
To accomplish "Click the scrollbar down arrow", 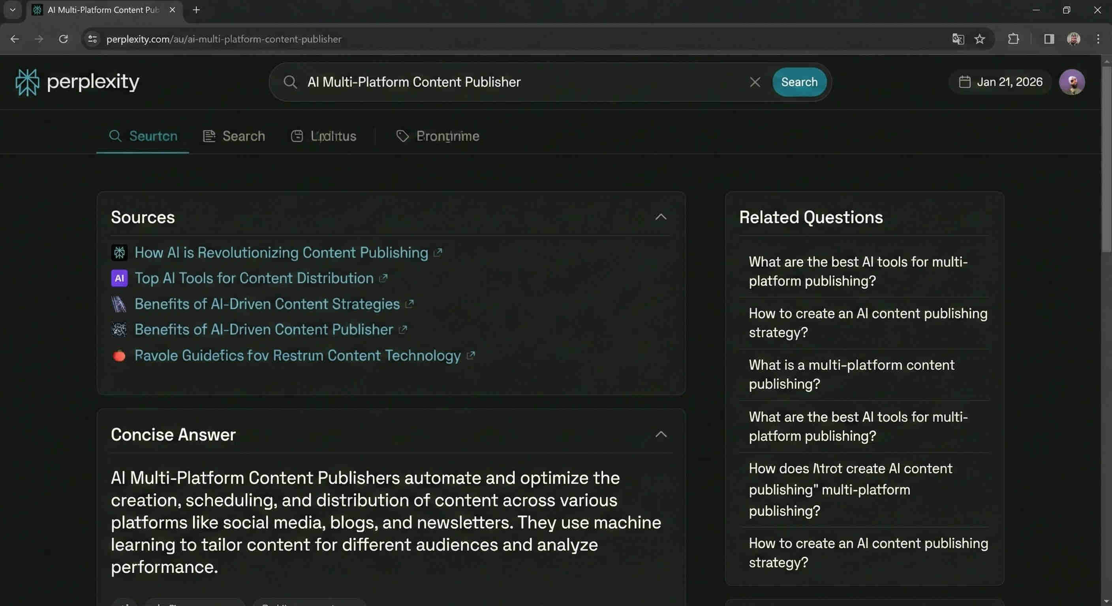I will (1106, 601).
